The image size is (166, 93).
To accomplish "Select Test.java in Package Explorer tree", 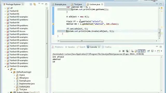I will tap(23, 90).
